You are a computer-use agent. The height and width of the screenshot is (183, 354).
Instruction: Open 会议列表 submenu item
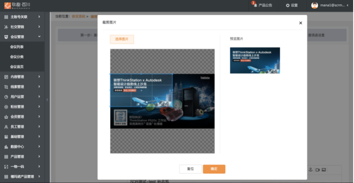pos(17,47)
